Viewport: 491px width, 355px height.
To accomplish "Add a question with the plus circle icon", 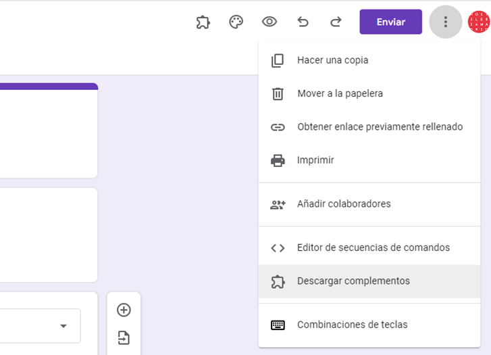I will pyautogui.click(x=124, y=310).
